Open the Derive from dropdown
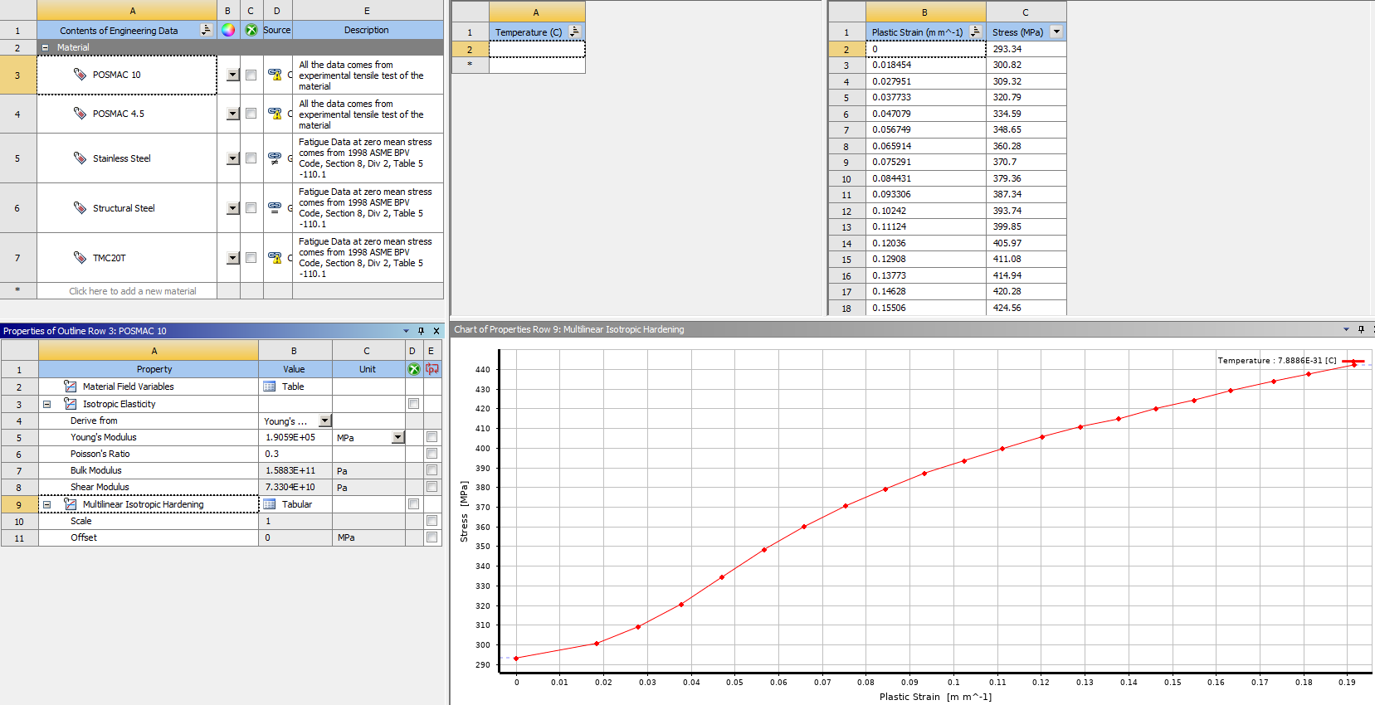Screen dimensions: 1375x705 pos(324,421)
